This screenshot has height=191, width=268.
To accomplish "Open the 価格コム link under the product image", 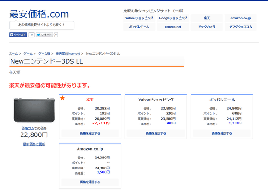I will pyautogui.click(x=28, y=128).
